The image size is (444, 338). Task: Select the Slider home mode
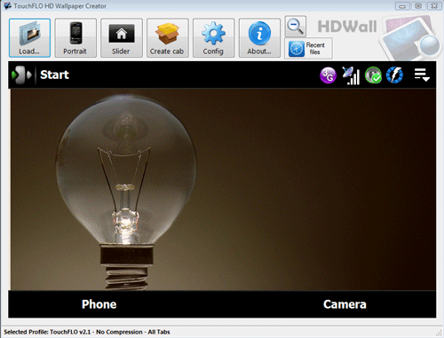(122, 38)
